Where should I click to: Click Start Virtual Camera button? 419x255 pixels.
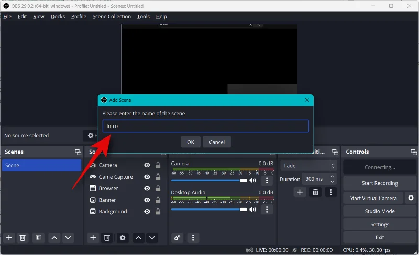(373, 198)
